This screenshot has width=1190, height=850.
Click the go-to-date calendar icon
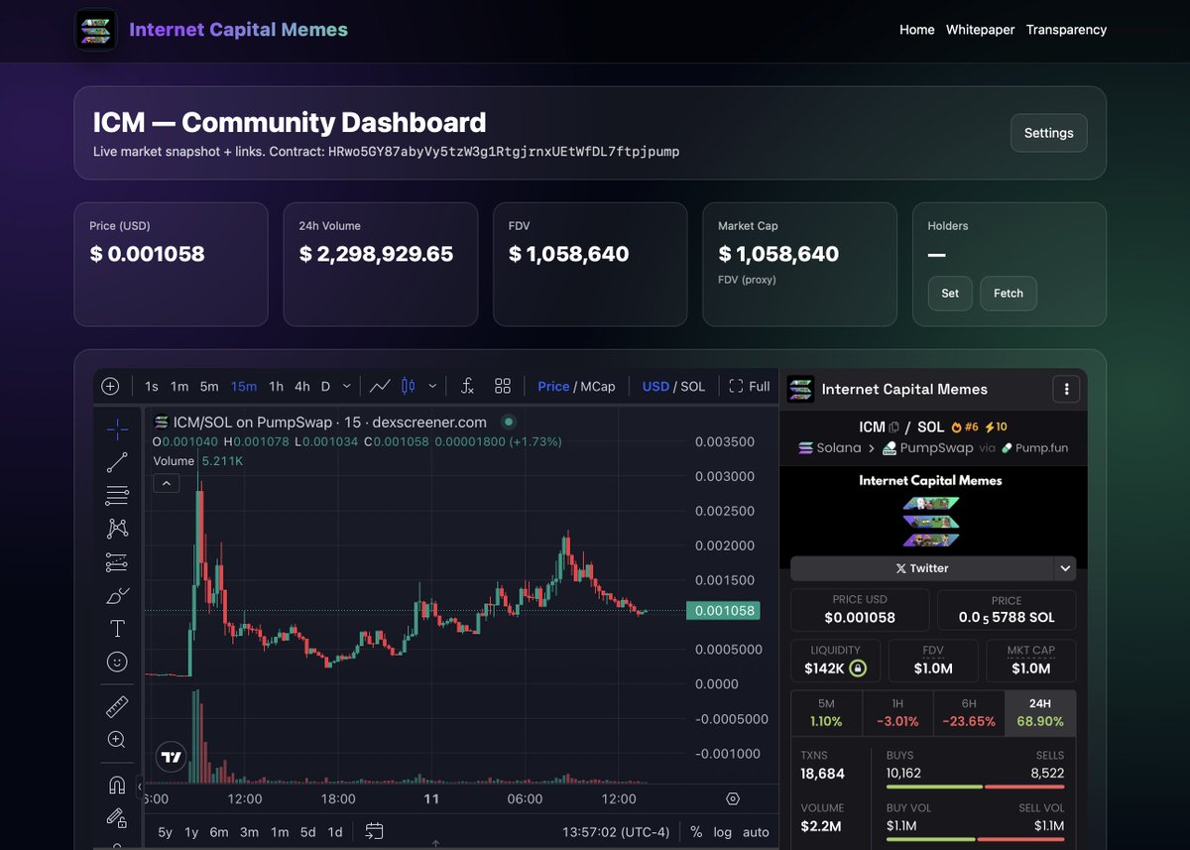[x=374, y=831]
